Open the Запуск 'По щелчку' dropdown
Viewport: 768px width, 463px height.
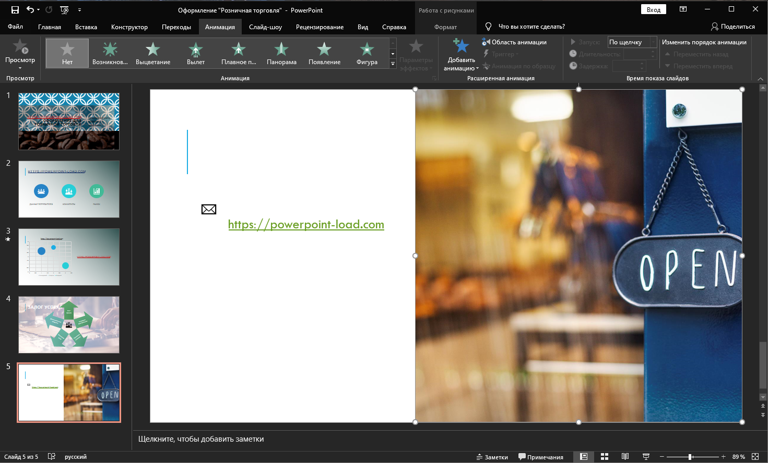pos(653,42)
